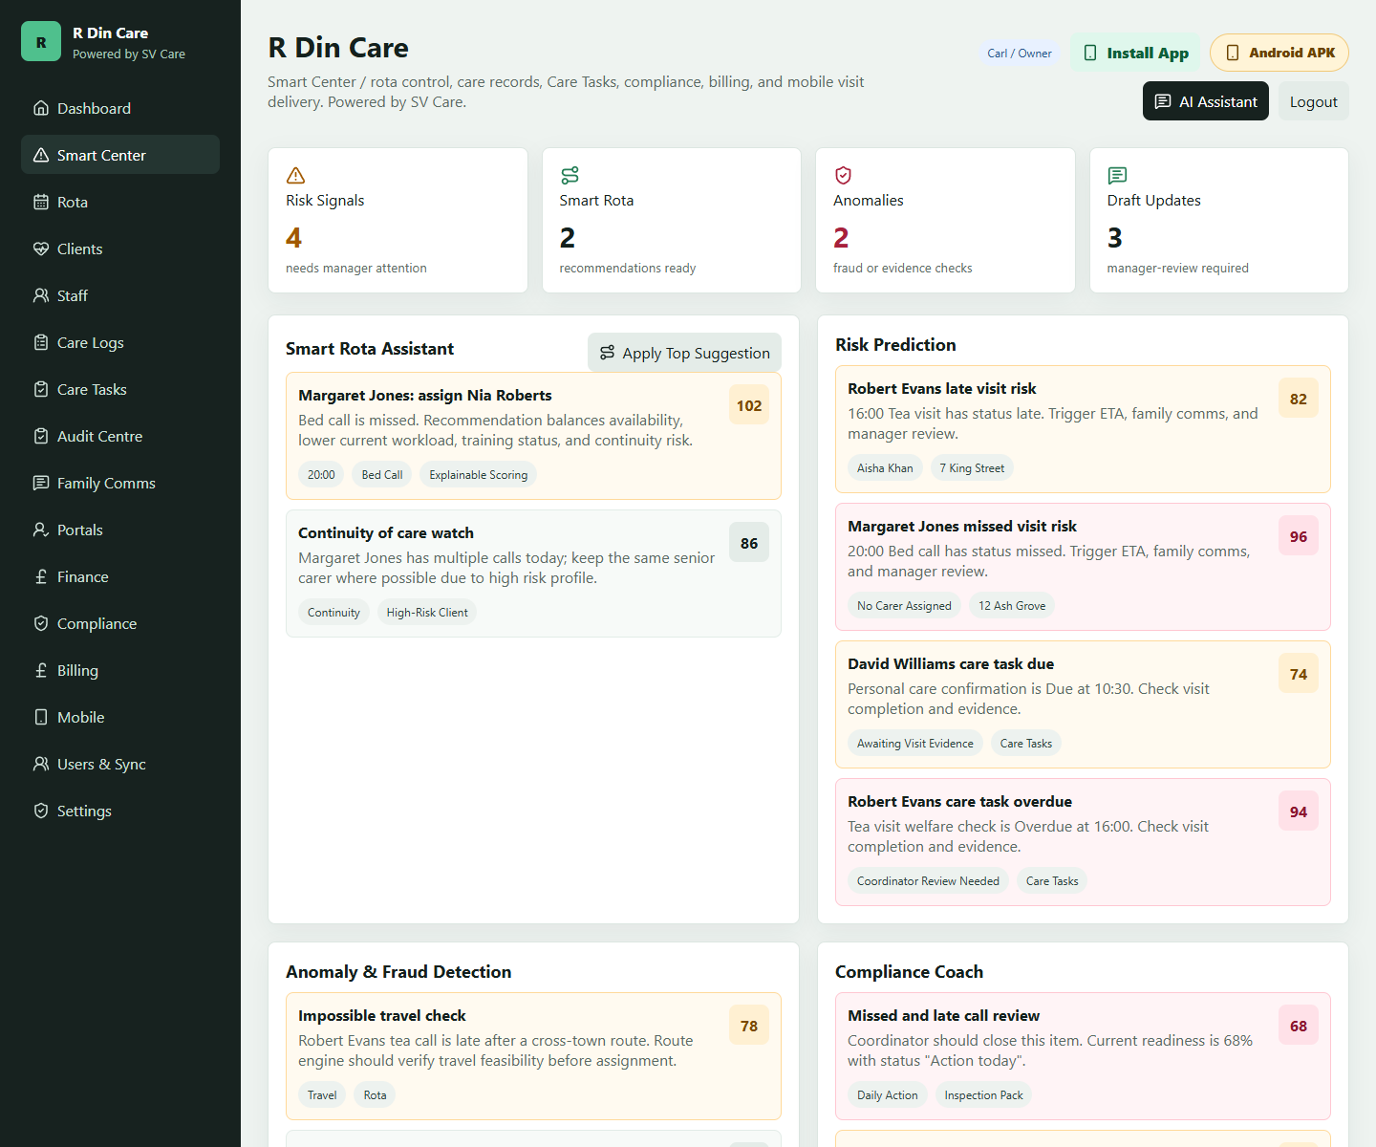
Task: Select Users & Sync in sidebar
Action: pyautogui.click(x=120, y=764)
